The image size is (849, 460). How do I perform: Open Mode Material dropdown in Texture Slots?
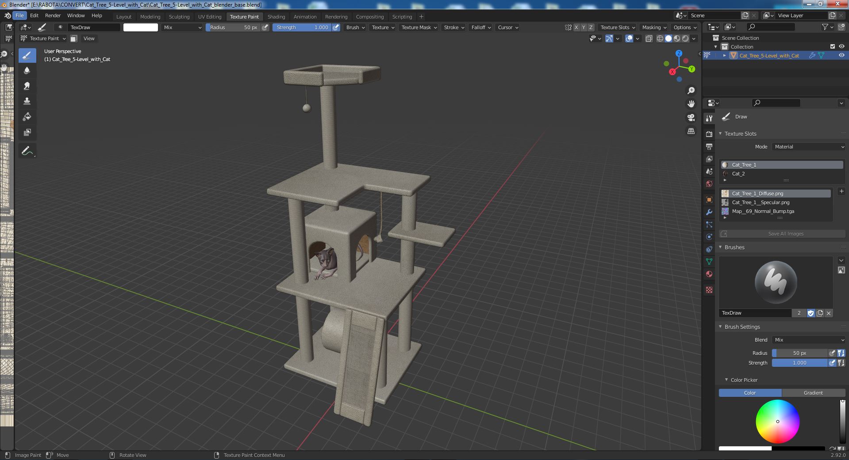tap(809, 147)
